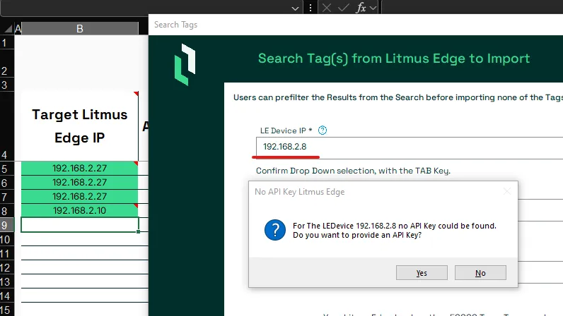This screenshot has width=563, height=316.
Task: Click the LE Device IP label
Action: 286,130
